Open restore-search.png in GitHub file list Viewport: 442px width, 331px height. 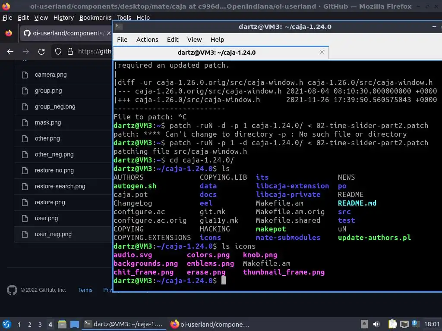coord(60,186)
